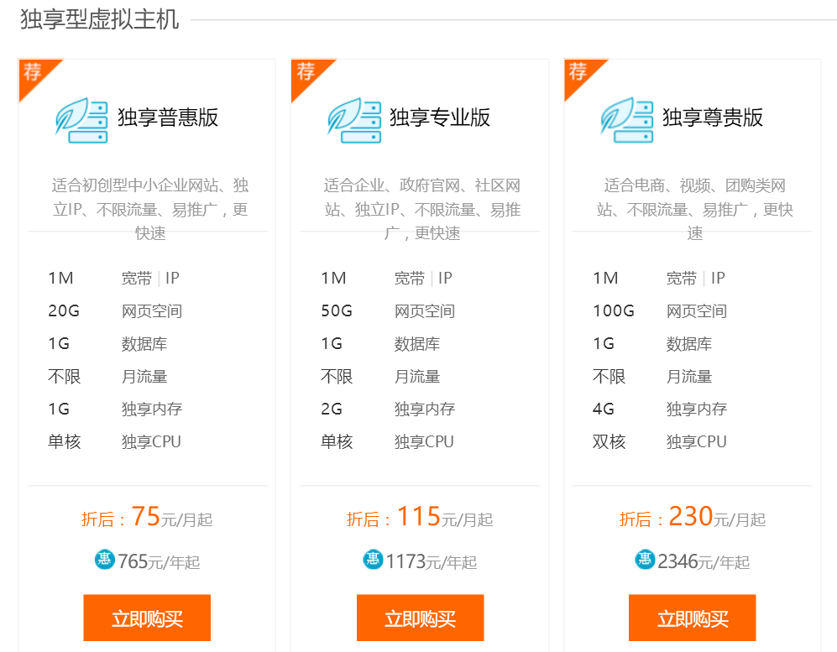Open the 独享尊贵版 plan title

pyautogui.click(x=713, y=117)
